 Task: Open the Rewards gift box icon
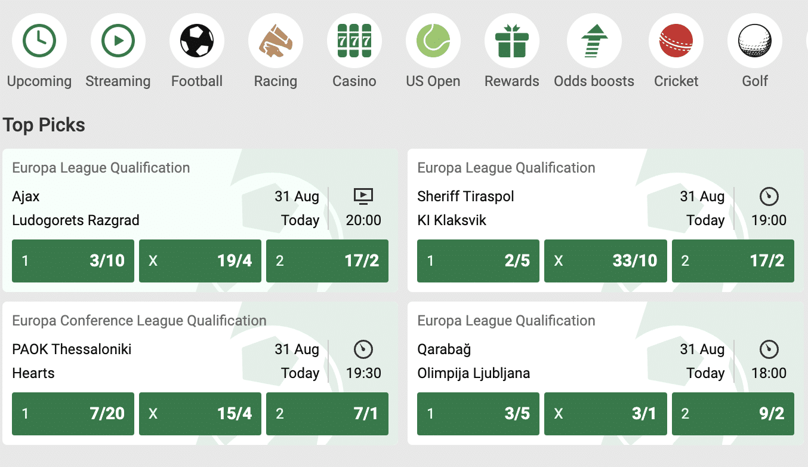[512, 41]
